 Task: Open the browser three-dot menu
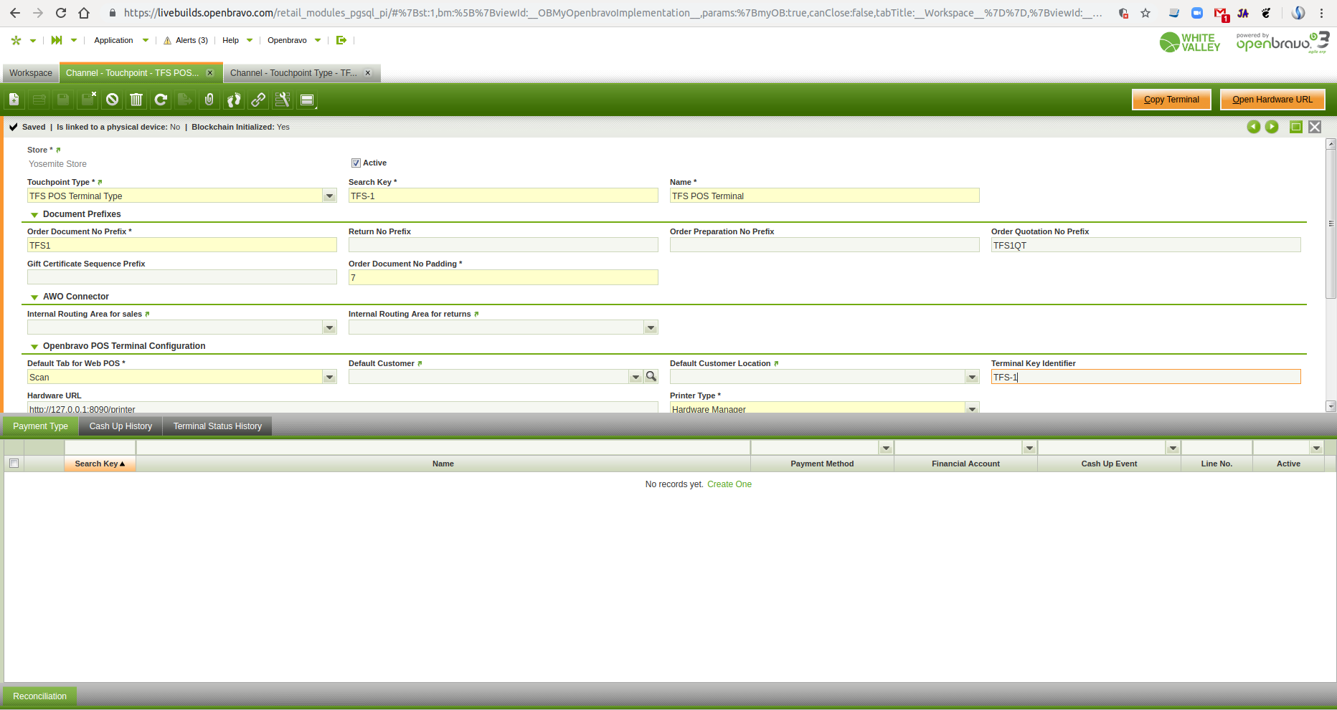tap(1321, 13)
